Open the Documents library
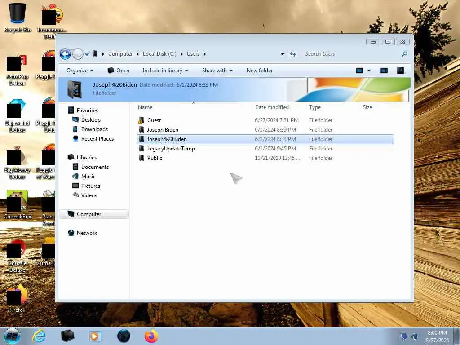460x345 pixels. pyautogui.click(x=95, y=167)
